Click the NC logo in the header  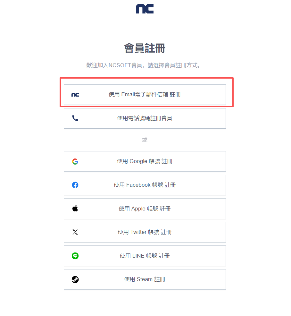[145, 9]
